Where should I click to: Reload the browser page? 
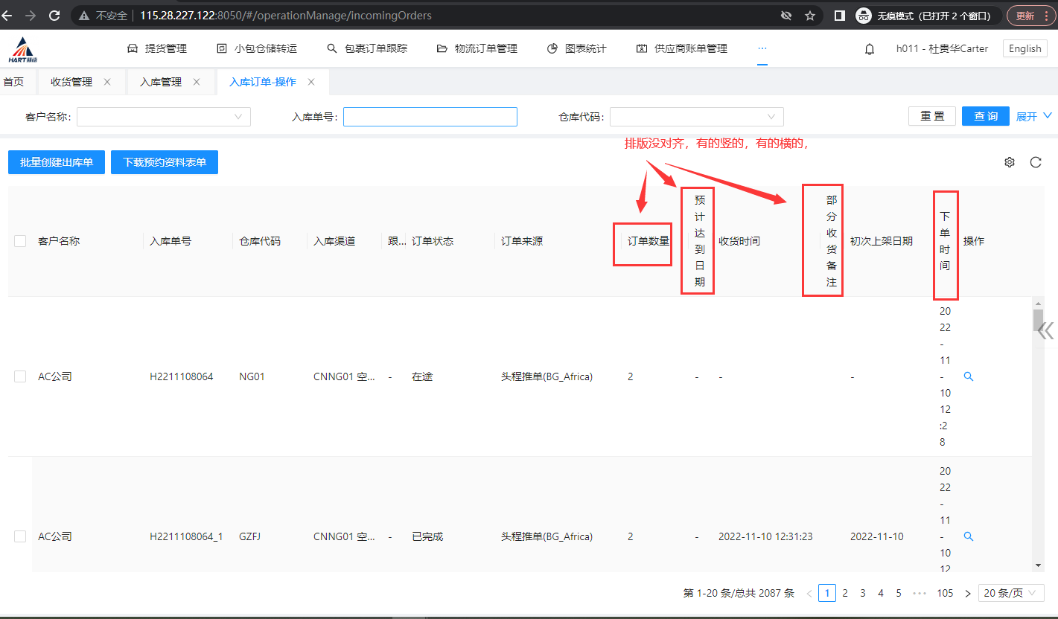(x=54, y=16)
